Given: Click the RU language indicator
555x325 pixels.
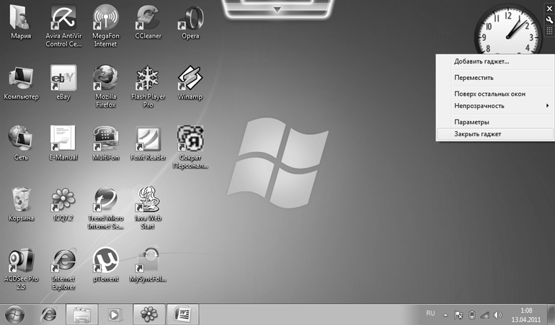Looking at the screenshot, I should coord(430,313).
